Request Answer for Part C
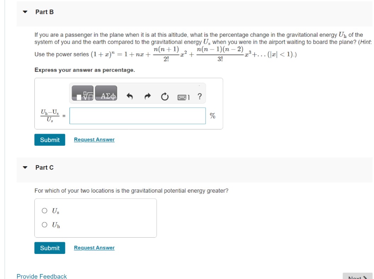 pos(94,248)
